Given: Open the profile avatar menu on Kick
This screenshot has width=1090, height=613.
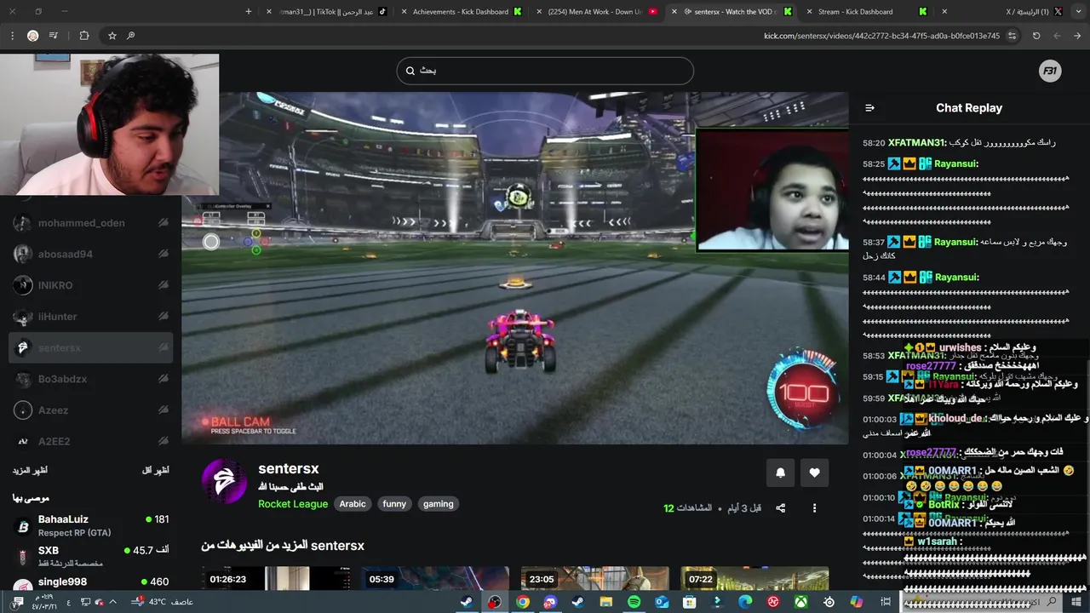Looking at the screenshot, I should pyautogui.click(x=1050, y=72).
